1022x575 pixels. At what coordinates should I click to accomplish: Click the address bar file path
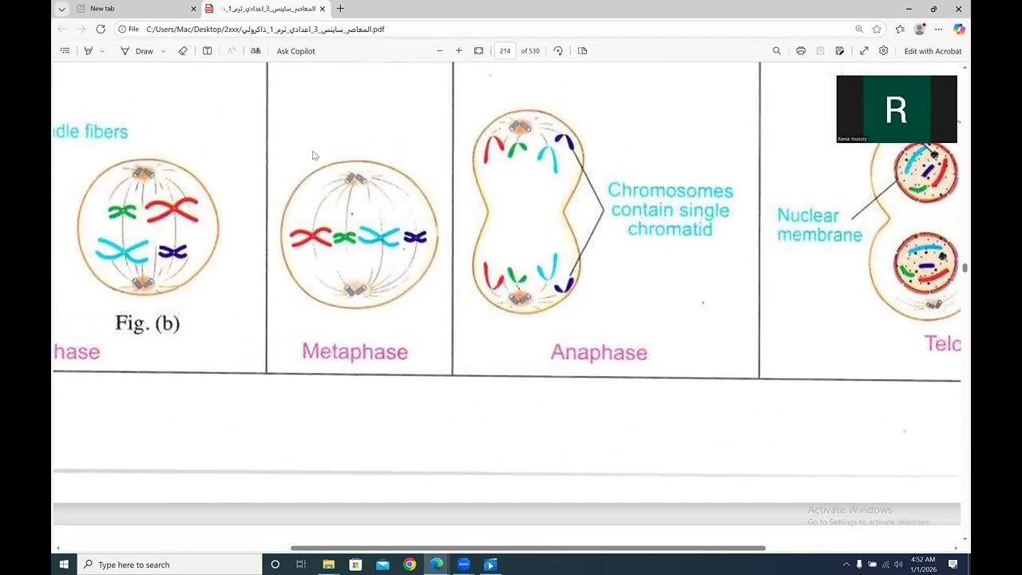pyautogui.click(x=265, y=30)
